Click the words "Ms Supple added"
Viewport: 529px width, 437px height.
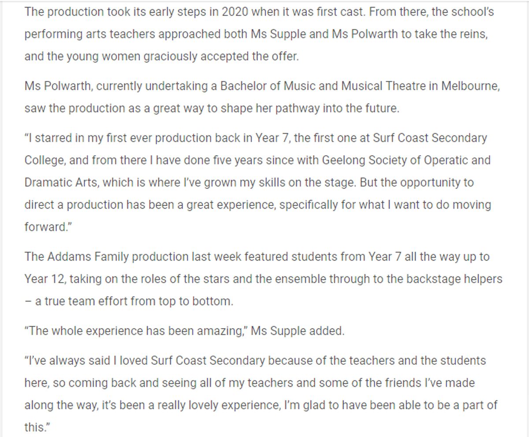pos(298,331)
